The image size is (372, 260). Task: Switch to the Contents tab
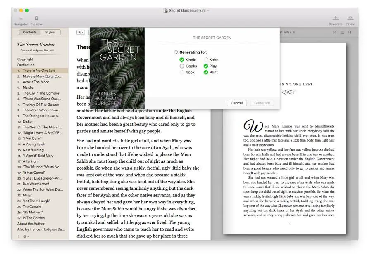tap(30, 32)
